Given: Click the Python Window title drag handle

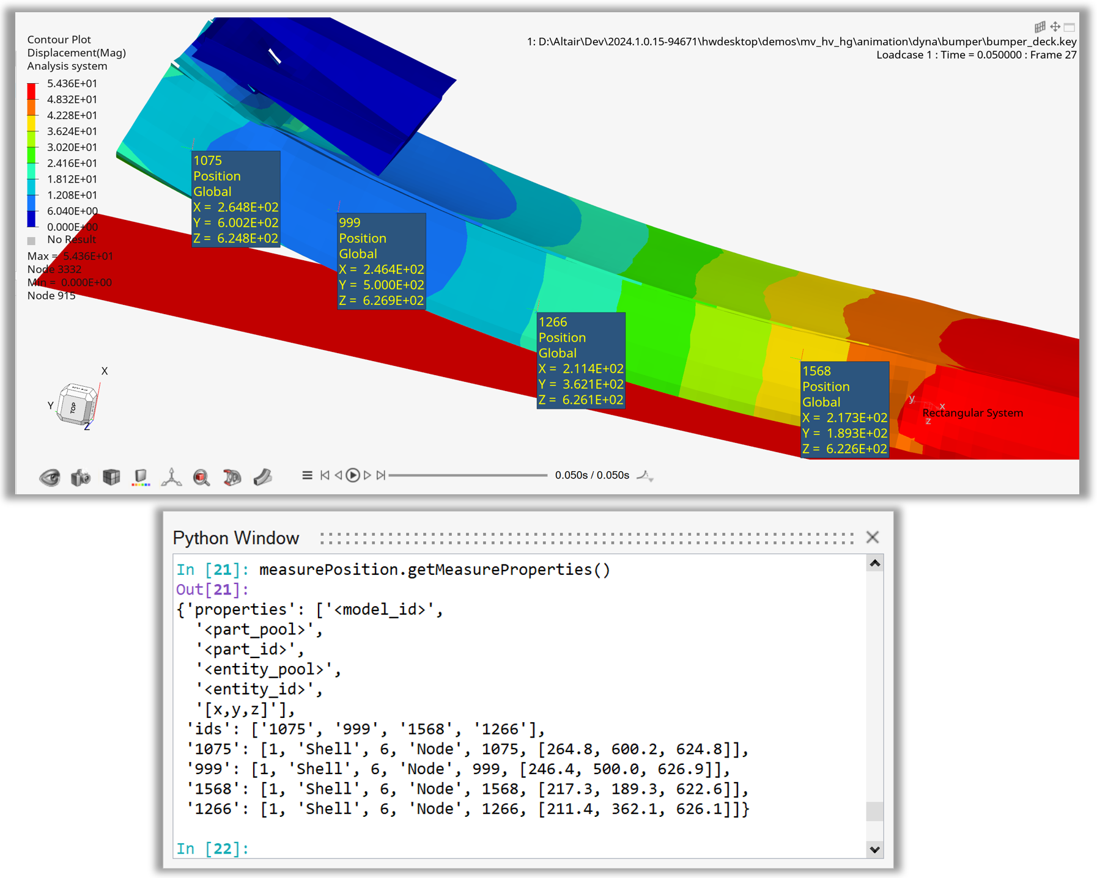Looking at the screenshot, I should click(x=587, y=538).
